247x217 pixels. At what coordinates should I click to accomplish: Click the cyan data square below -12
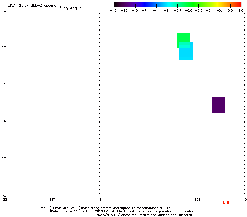(186, 51)
